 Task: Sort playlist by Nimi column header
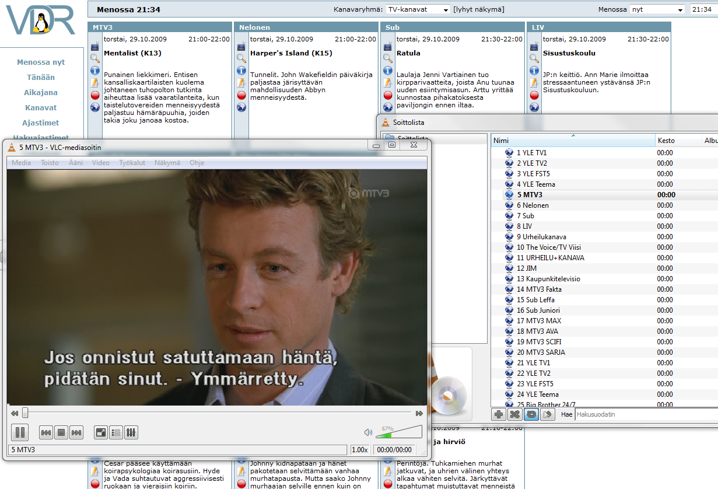click(572, 141)
